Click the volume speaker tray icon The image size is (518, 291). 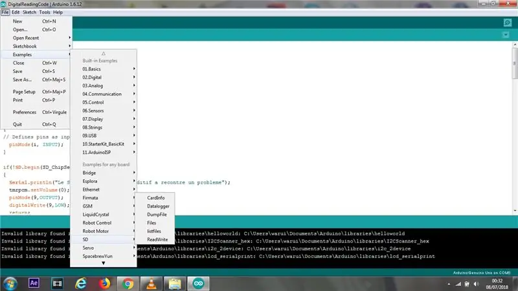pyautogui.click(x=476, y=284)
